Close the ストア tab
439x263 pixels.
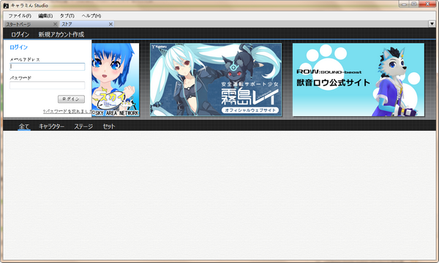110,24
